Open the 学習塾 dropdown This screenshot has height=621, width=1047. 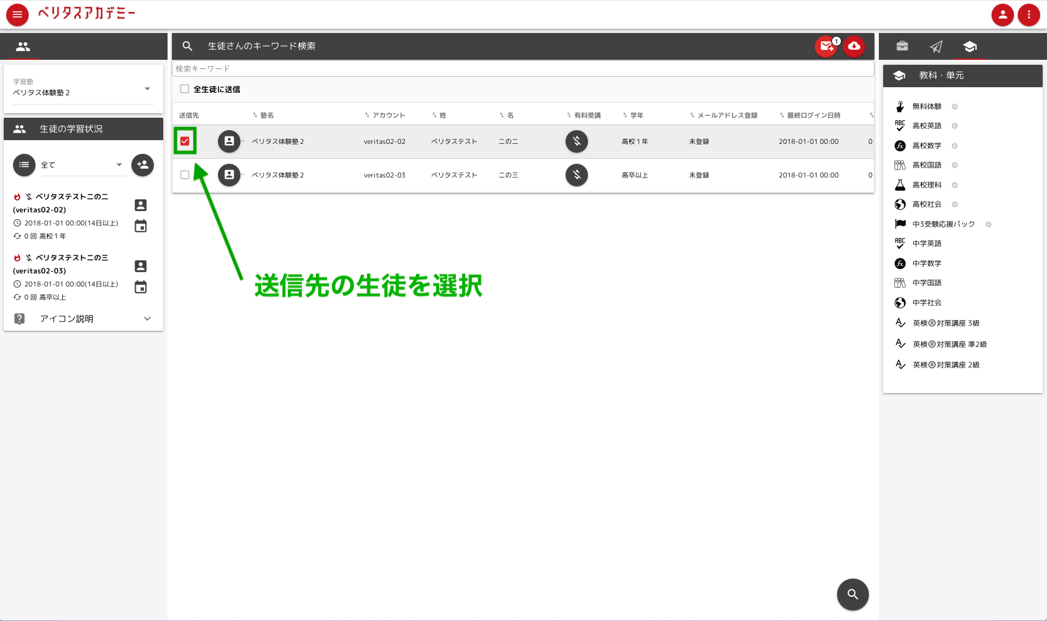pyautogui.click(x=83, y=89)
